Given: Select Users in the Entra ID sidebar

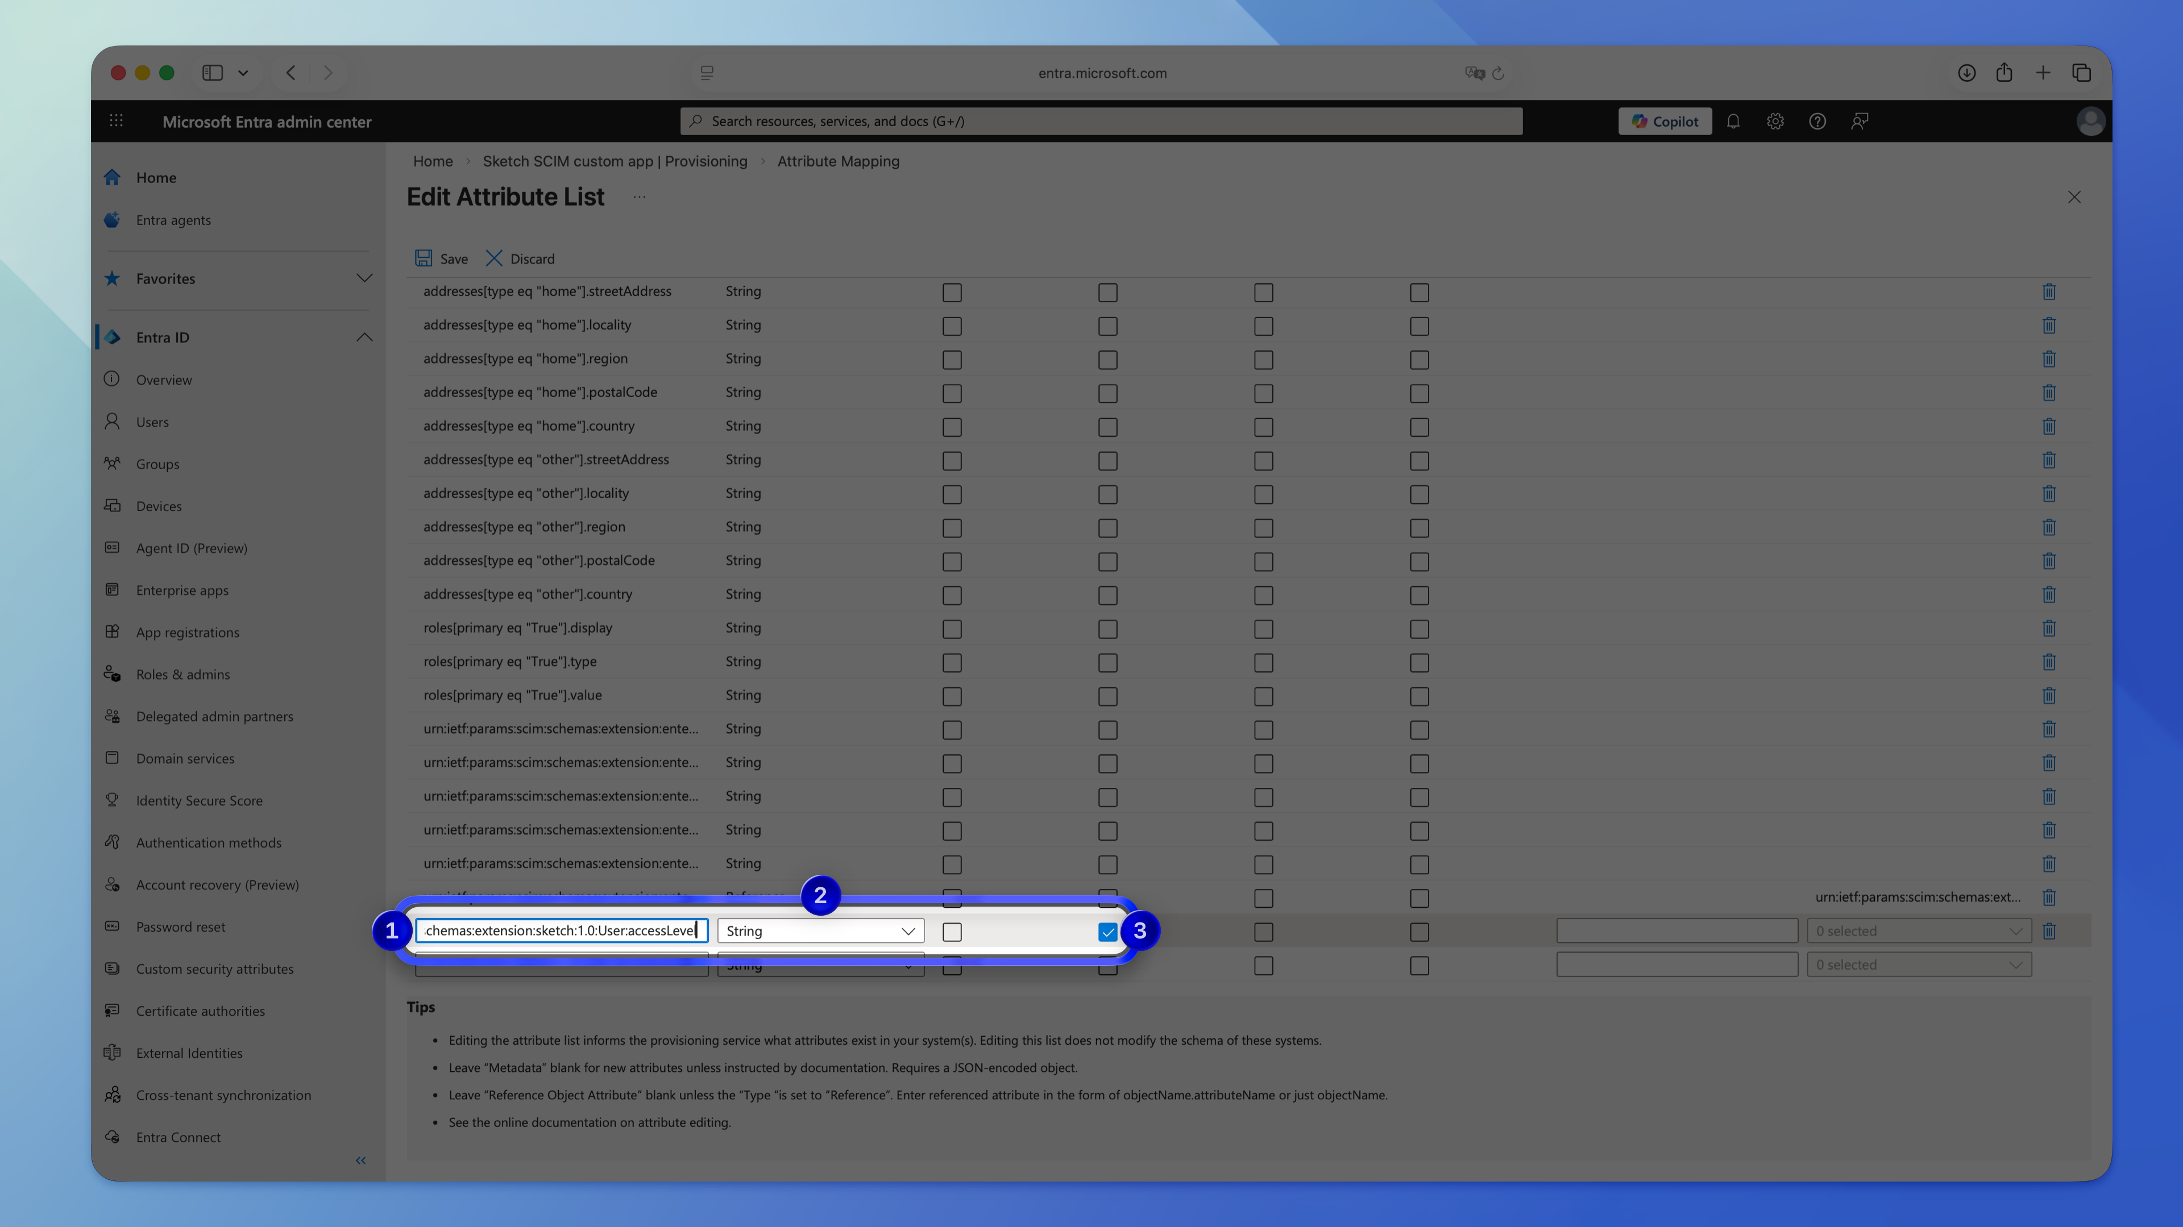Looking at the screenshot, I should coord(152,421).
